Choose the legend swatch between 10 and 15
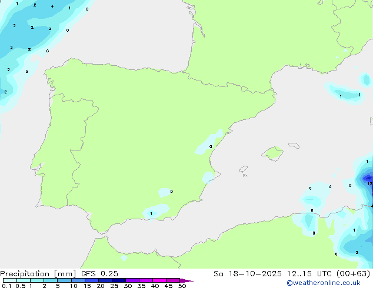Viewport: 373px width, 288px height. (78, 280)
